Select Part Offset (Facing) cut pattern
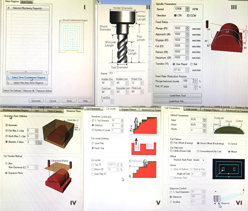Screen dimensions: 248x211 171,143
